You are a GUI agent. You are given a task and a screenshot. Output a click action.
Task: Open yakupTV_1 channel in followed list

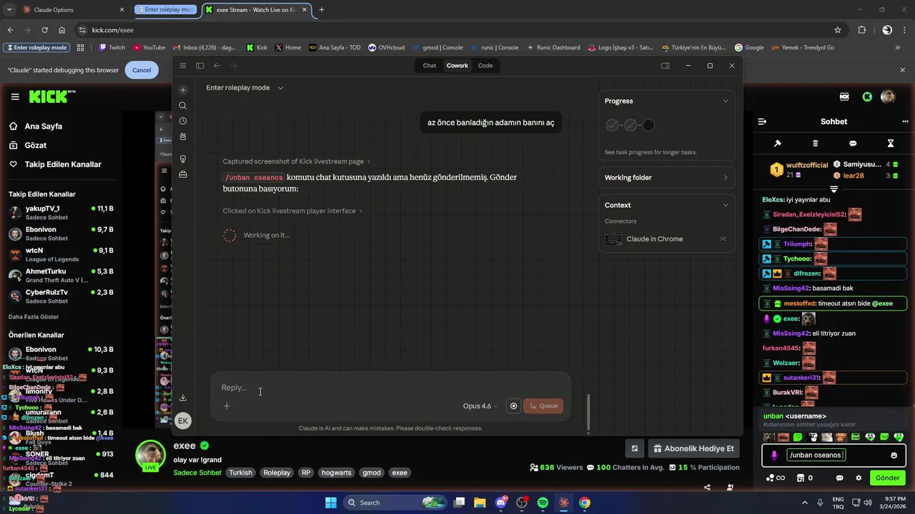coord(61,213)
